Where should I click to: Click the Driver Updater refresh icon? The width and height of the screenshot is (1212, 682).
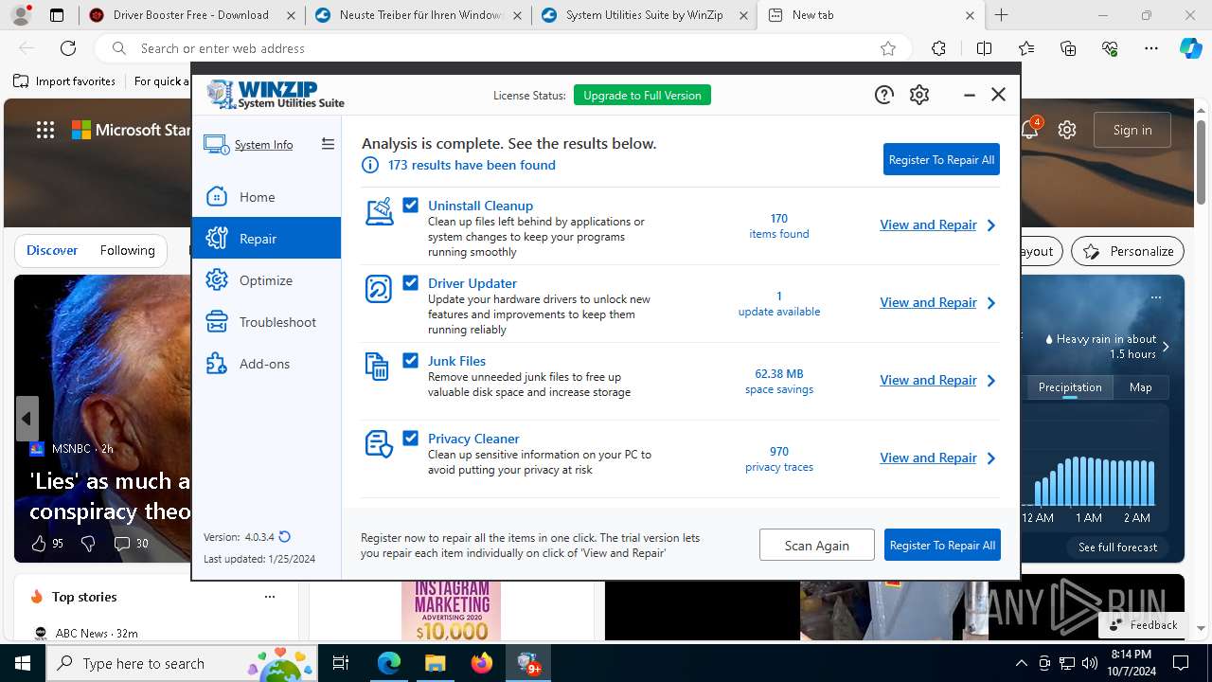coord(379,289)
